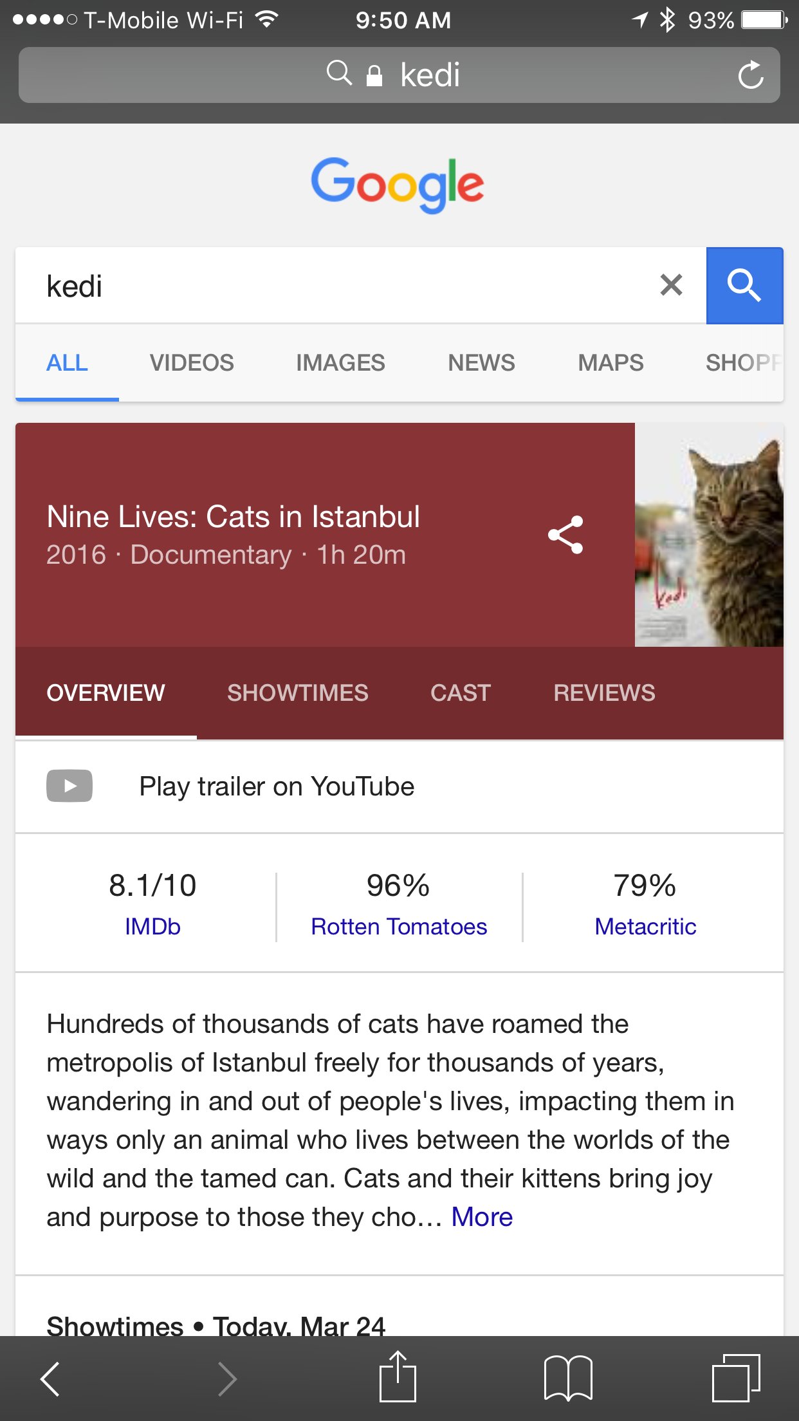
Task: Expand description with More link
Action: 482,1217
